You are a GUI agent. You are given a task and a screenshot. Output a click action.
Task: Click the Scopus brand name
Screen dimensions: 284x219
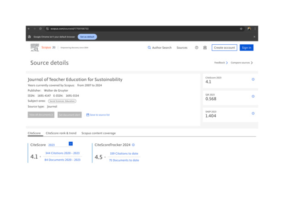click(x=46, y=47)
